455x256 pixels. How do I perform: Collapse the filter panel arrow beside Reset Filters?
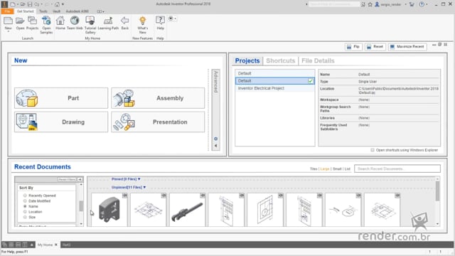click(x=80, y=179)
